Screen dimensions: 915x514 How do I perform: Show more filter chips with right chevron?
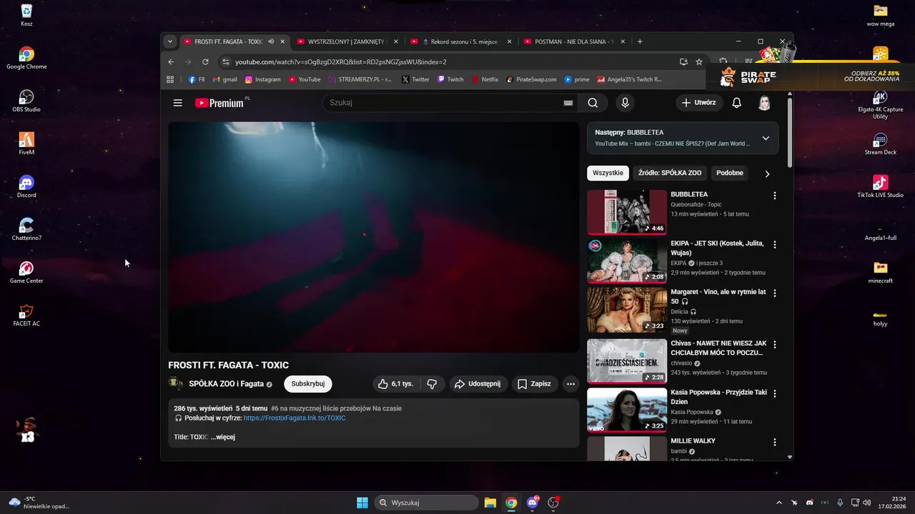click(767, 173)
